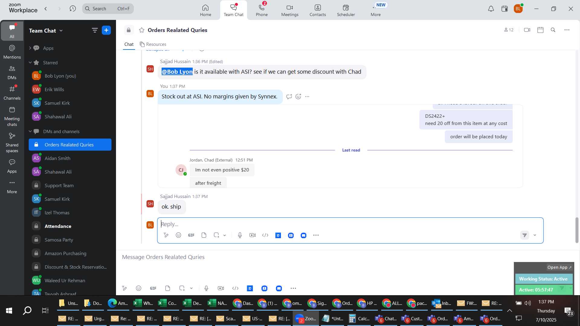View the 12 channel members
Image resolution: width=580 pixels, height=326 pixels.
pos(509,30)
